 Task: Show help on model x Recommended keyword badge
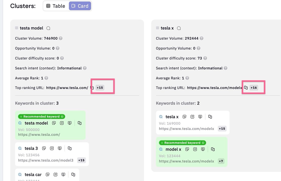coord(203,143)
